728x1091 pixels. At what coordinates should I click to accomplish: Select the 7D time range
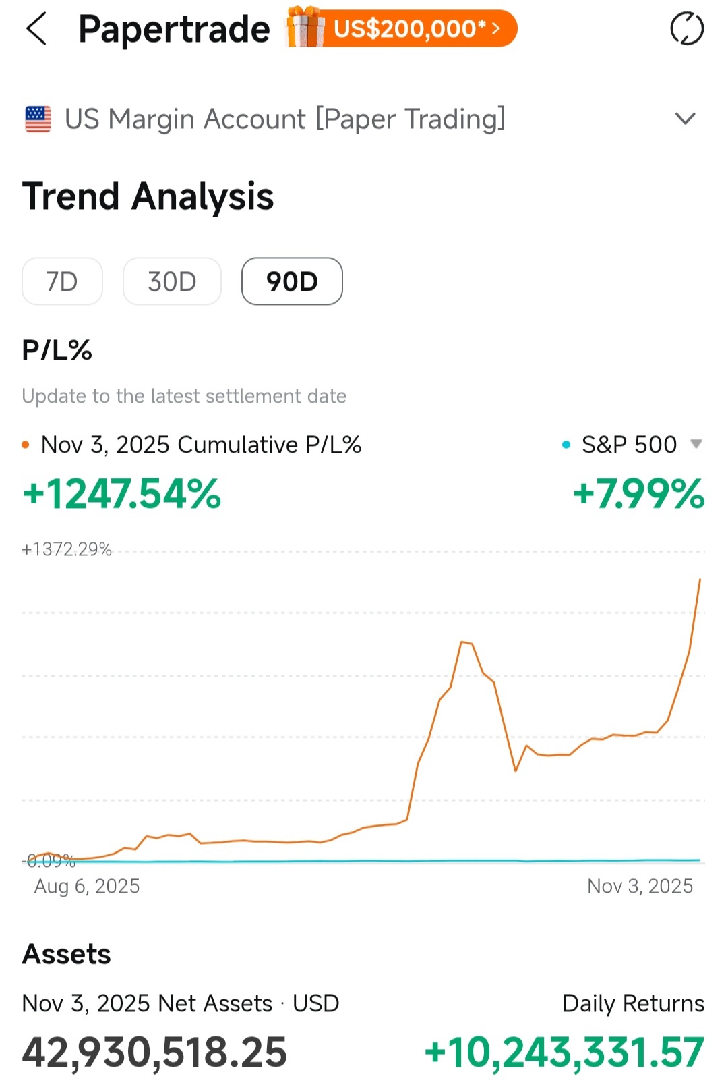pyautogui.click(x=62, y=281)
